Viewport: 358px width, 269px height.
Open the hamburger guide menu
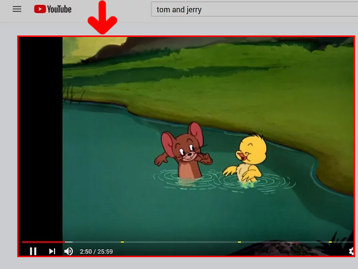point(17,9)
